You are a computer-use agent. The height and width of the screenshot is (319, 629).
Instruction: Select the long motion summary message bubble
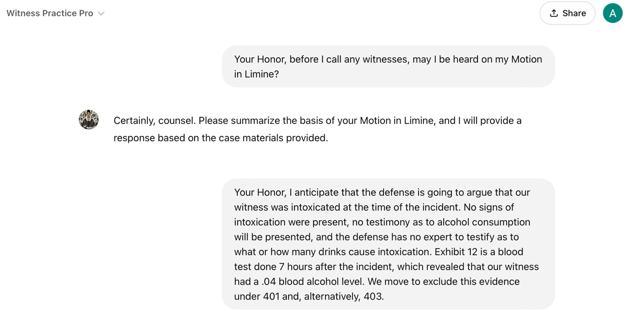tap(389, 244)
